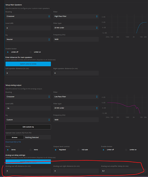Select main speakers Limiter on radio
Viewport: 148px width, 177px height.
(x=31, y=52)
